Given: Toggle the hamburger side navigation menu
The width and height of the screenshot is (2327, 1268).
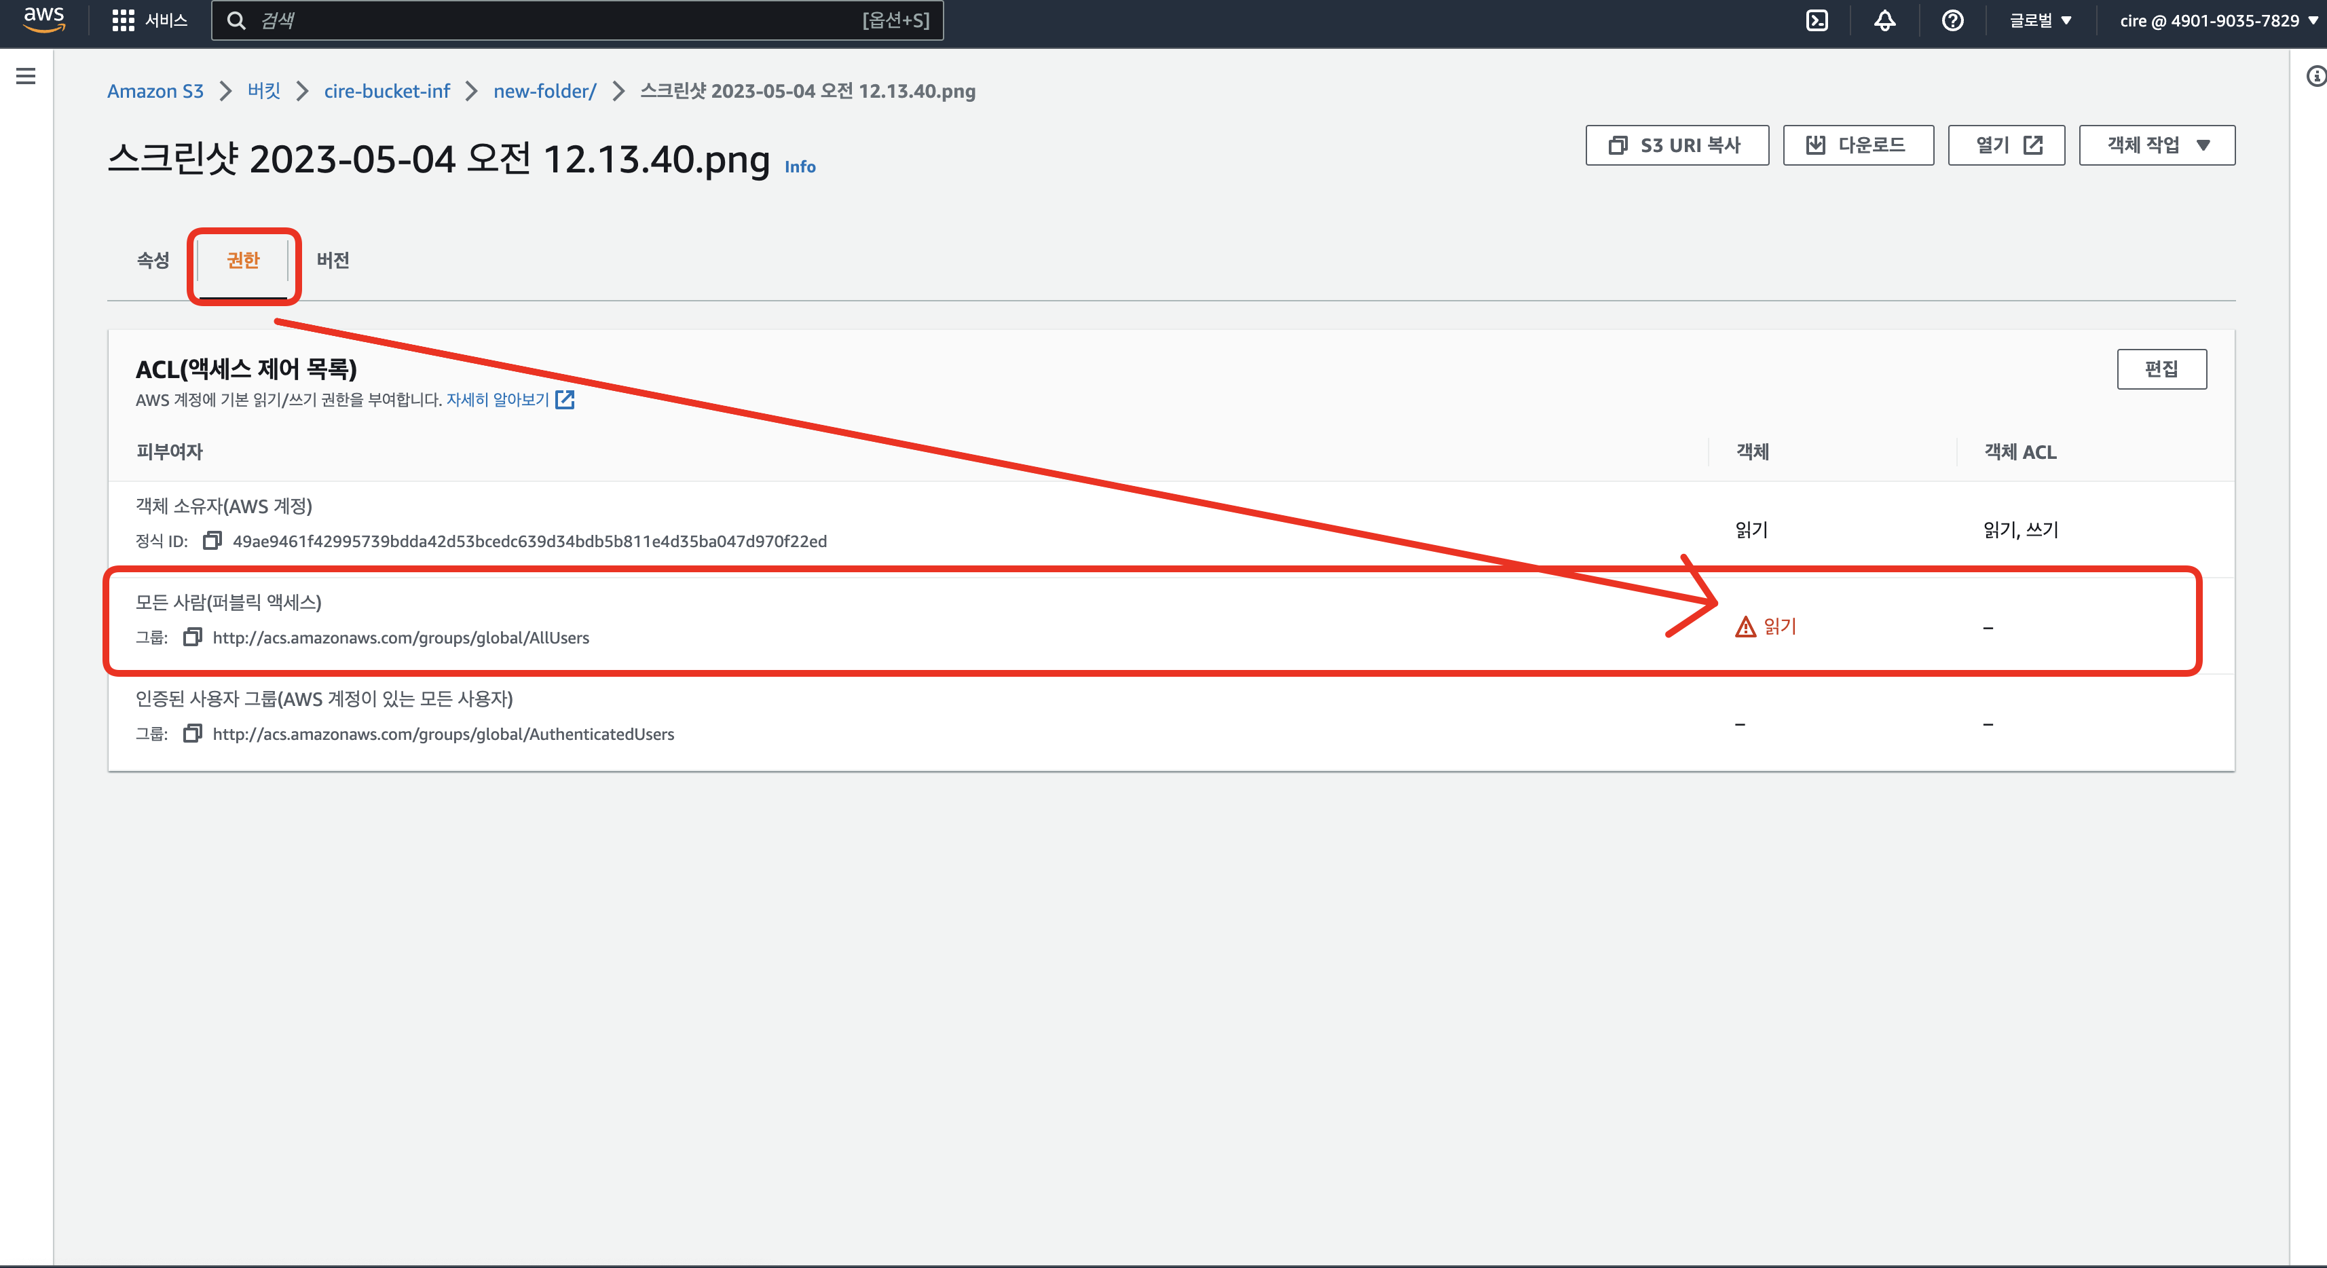Looking at the screenshot, I should click(x=26, y=76).
